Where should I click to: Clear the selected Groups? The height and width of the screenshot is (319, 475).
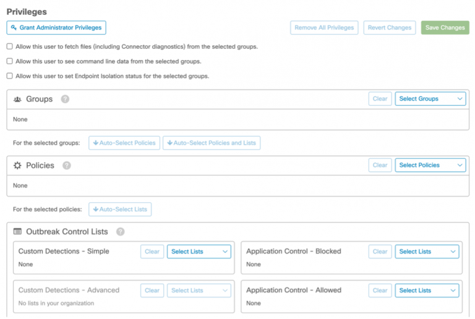(380, 99)
